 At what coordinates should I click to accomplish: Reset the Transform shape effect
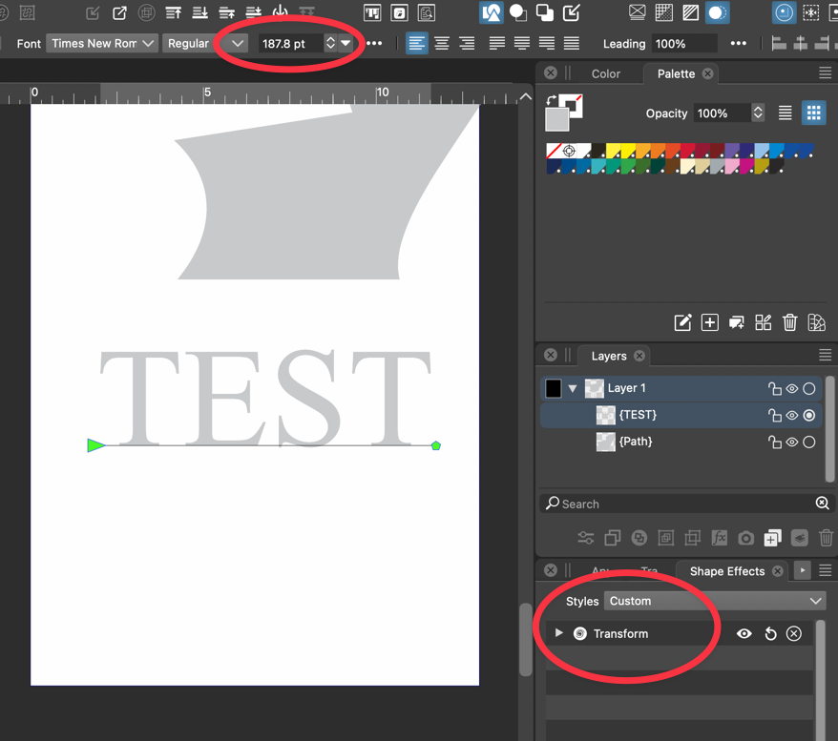click(770, 634)
